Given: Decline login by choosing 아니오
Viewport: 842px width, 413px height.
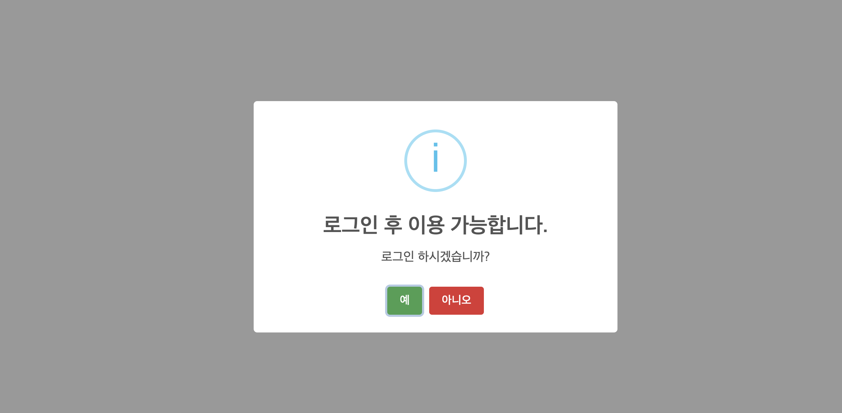Looking at the screenshot, I should click(x=456, y=301).
